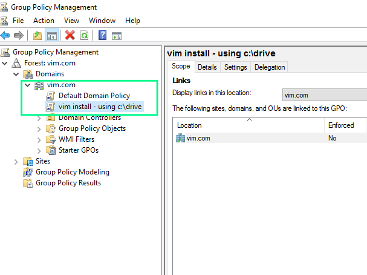The width and height of the screenshot is (367, 275).
Task: Click the green Refresh toolbar icon
Action: (84, 35)
